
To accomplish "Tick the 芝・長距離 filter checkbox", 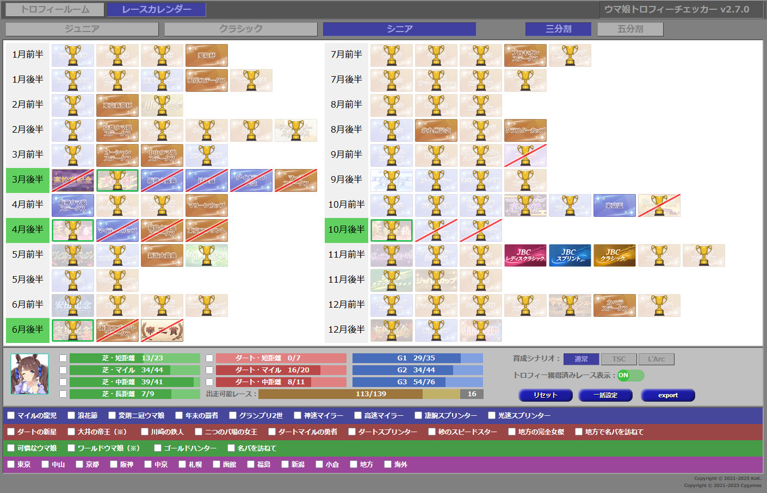I will (63, 394).
